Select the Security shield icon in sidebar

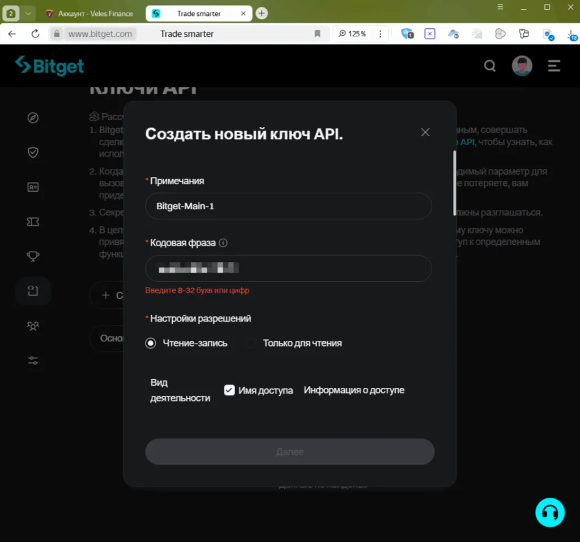click(33, 152)
